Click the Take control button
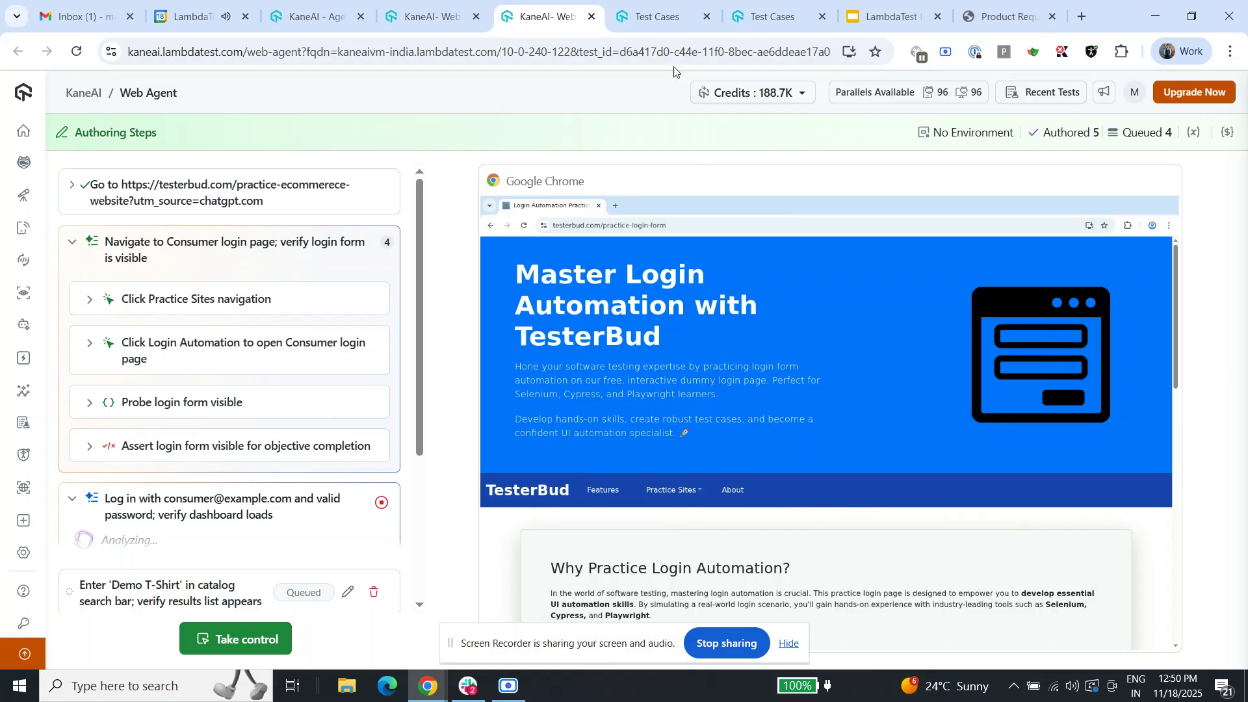Viewport: 1248px width, 702px height. click(x=235, y=638)
